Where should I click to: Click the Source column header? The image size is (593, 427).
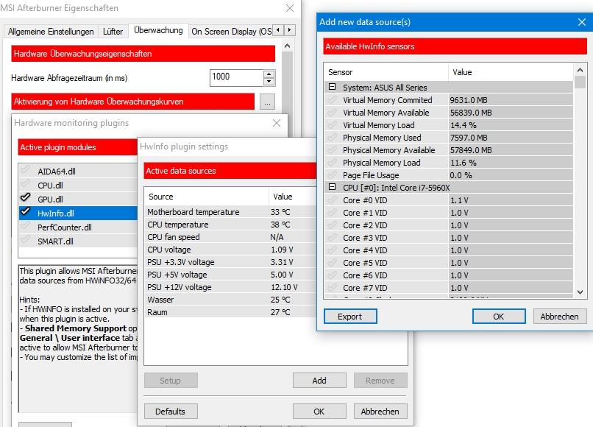point(207,197)
